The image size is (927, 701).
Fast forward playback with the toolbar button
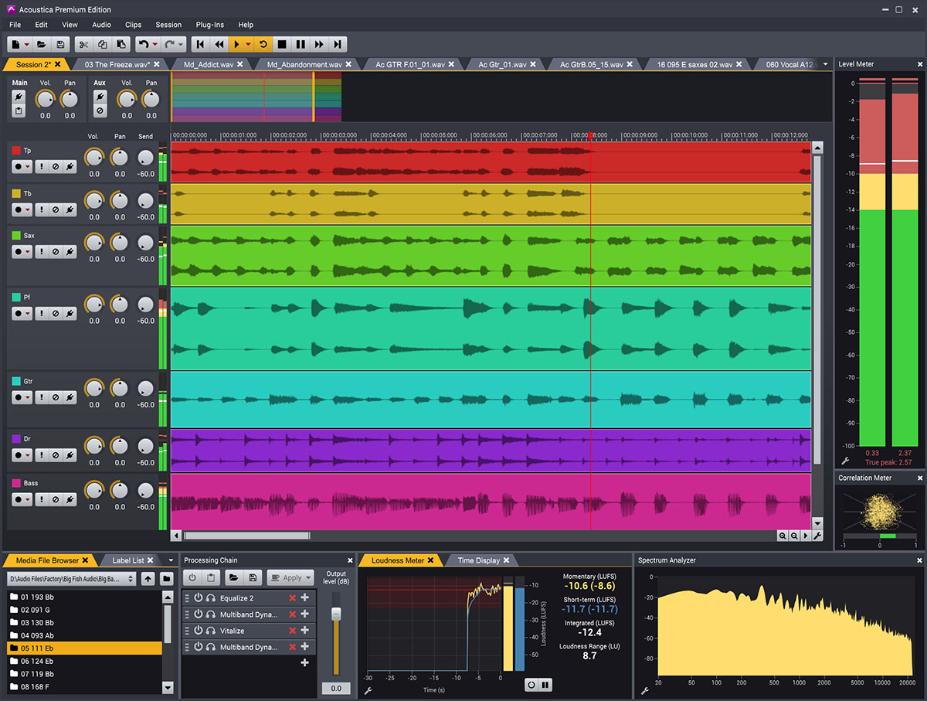(319, 45)
